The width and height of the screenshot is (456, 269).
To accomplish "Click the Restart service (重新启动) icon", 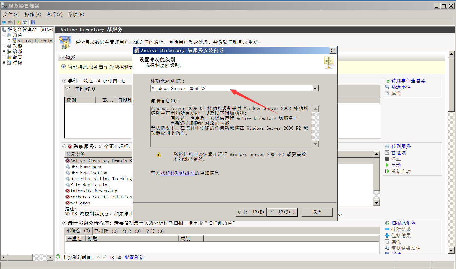I will (387, 172).
